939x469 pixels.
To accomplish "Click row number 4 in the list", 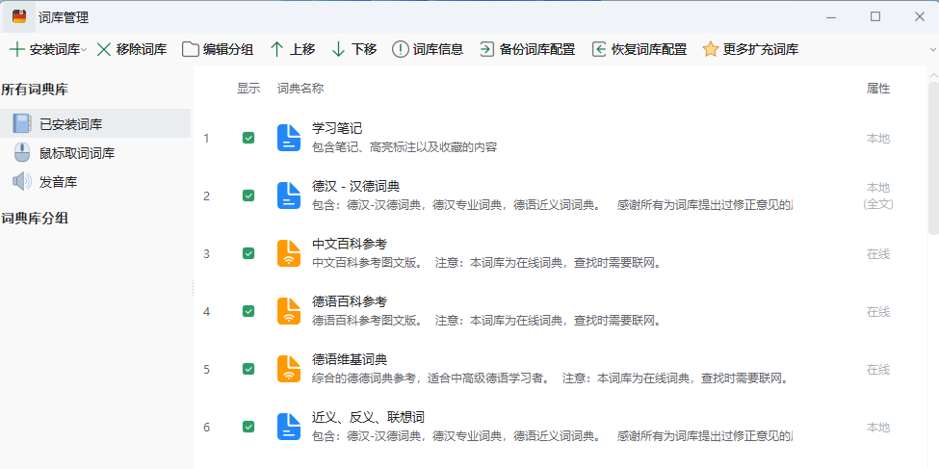I will pos(207,311).
